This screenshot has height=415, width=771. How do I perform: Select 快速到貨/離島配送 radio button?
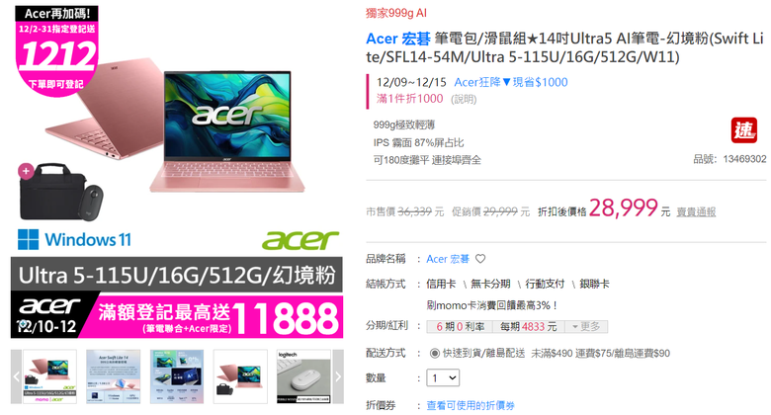434,353
